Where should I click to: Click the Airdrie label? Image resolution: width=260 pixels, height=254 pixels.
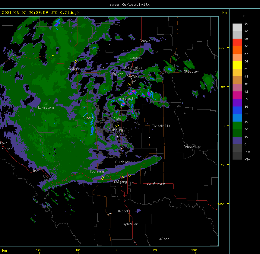(x=122, y=162)
